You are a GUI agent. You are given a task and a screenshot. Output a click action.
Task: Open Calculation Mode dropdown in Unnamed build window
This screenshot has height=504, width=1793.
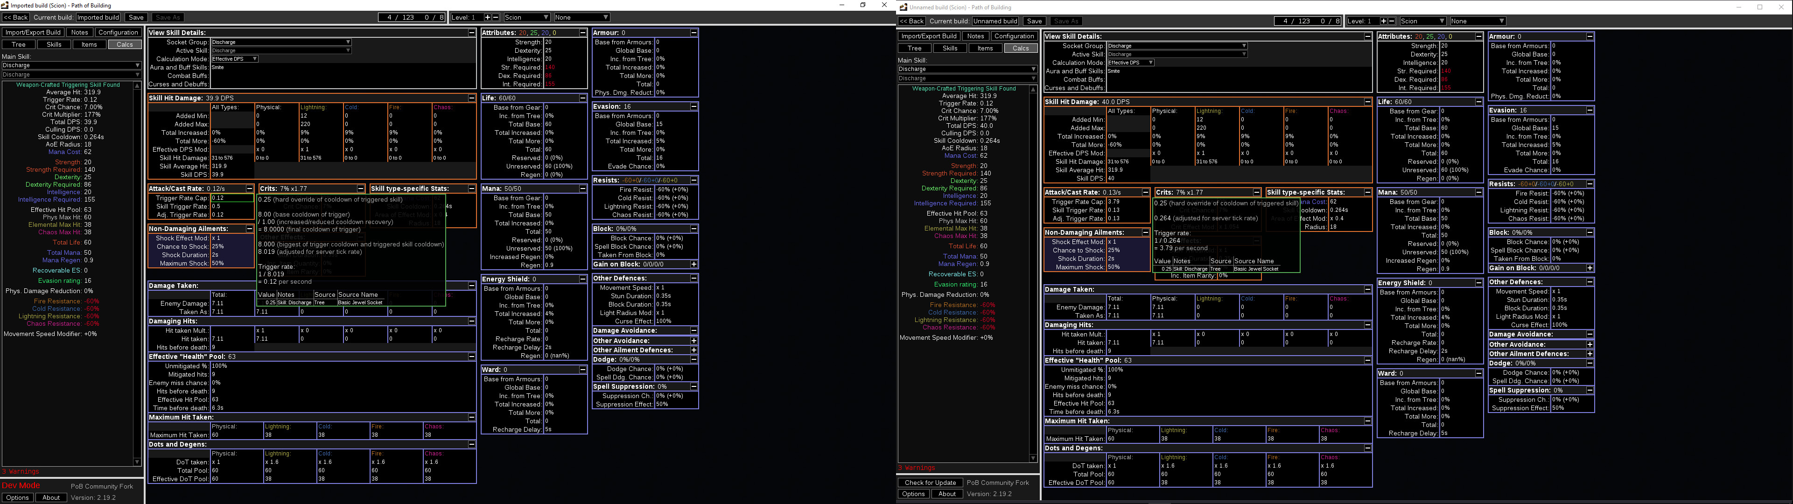click(x=1130, y=63)
